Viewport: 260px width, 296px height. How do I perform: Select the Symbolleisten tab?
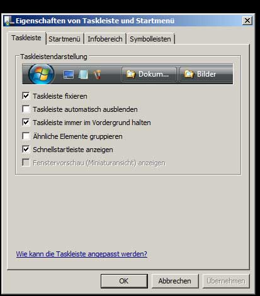[x=150, y=39]
